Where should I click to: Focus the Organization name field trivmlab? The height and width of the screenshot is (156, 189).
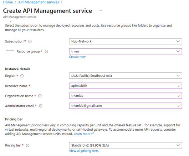[x=126, y=96]
